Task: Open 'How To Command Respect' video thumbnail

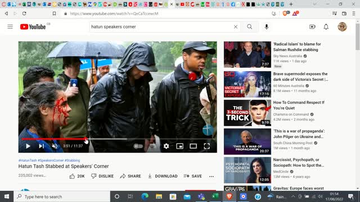Action: click(247, 113)
